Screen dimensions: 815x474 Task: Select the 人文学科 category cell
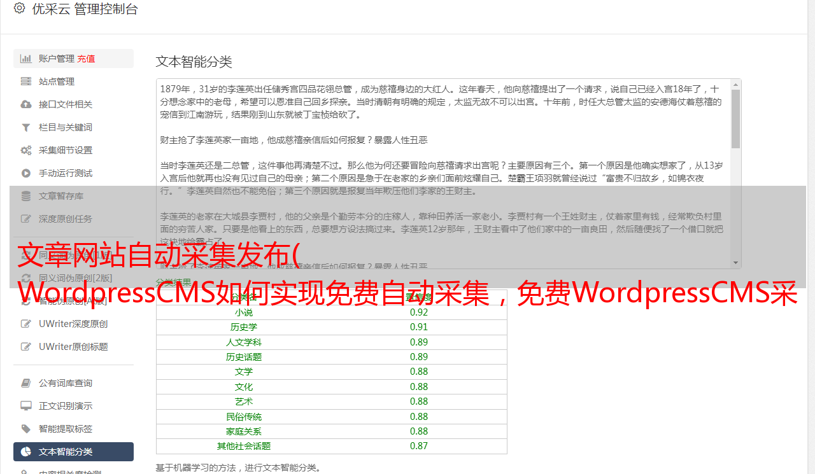(244, 342)
